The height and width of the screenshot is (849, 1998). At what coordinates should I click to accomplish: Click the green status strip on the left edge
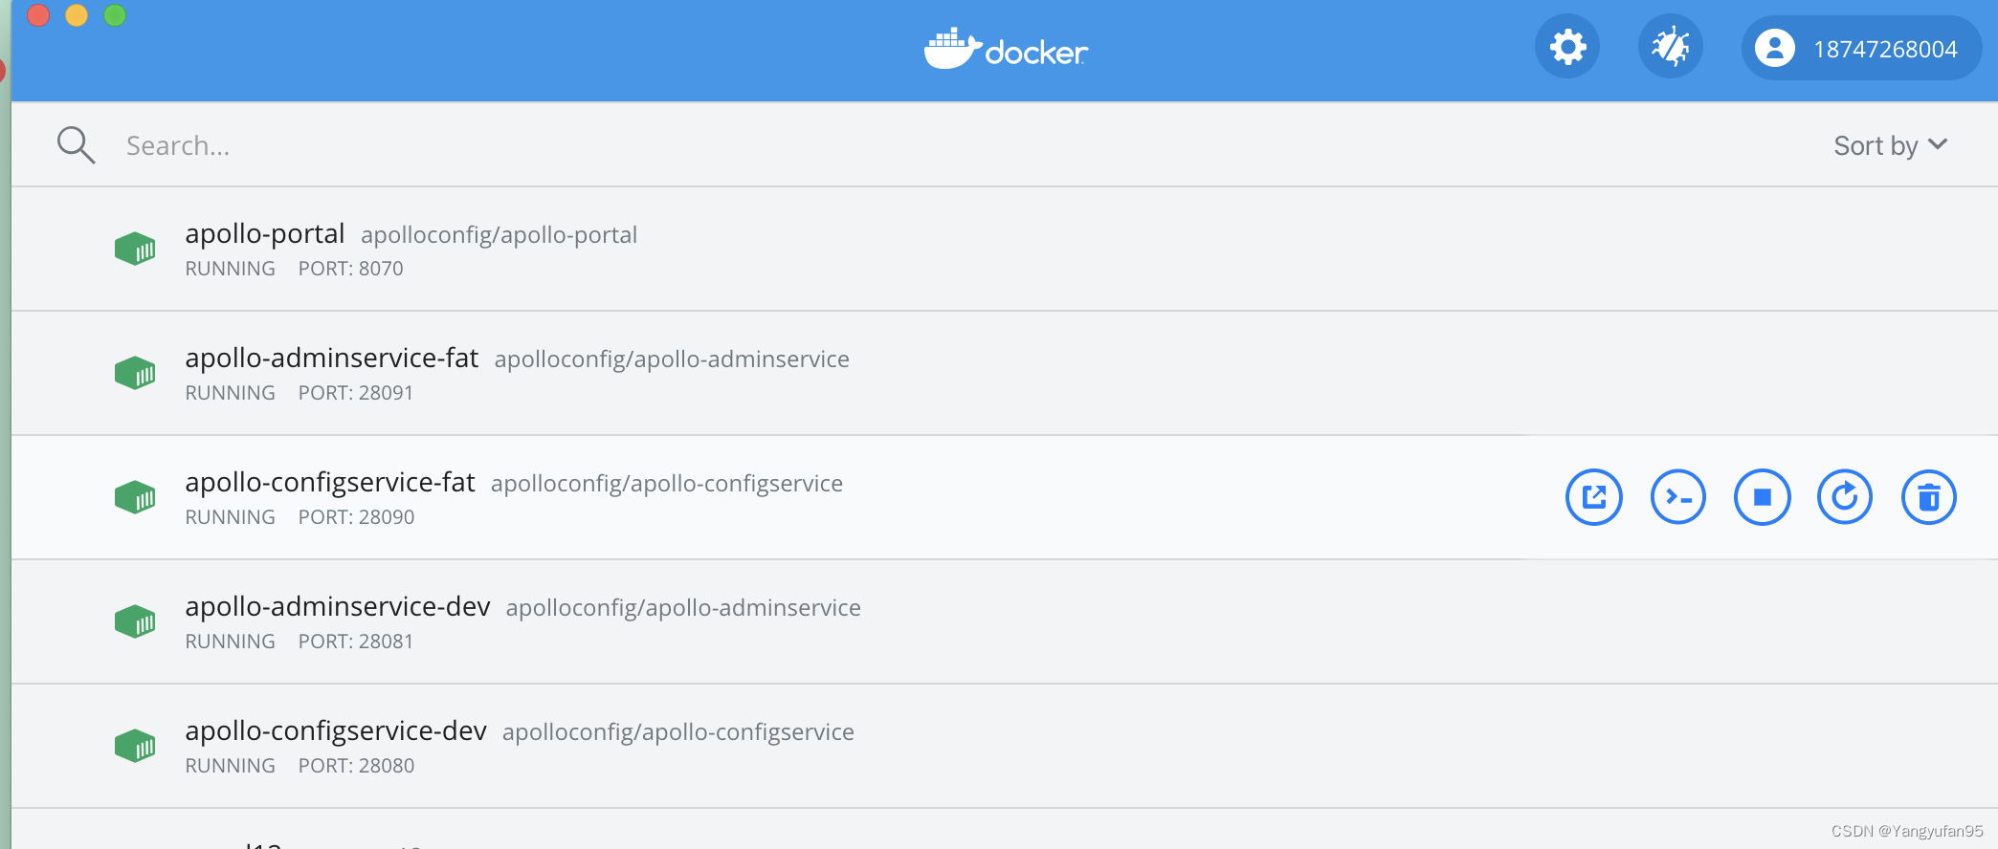[x=7, y=430]
